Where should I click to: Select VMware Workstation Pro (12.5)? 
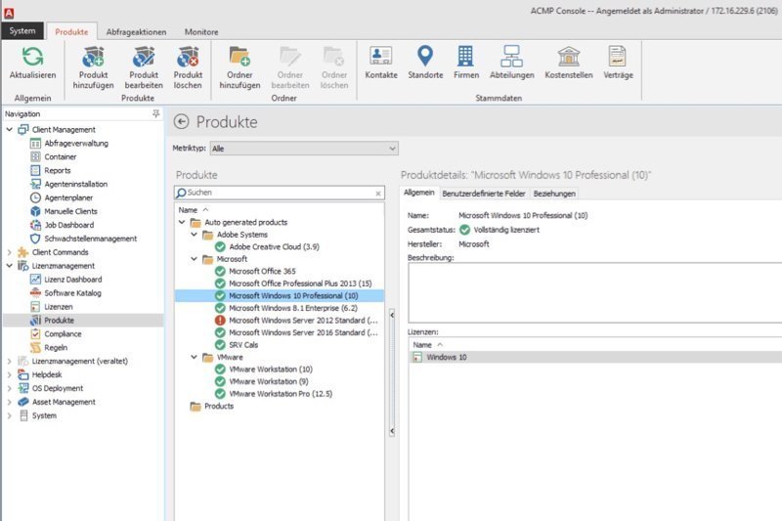[281, 394]
